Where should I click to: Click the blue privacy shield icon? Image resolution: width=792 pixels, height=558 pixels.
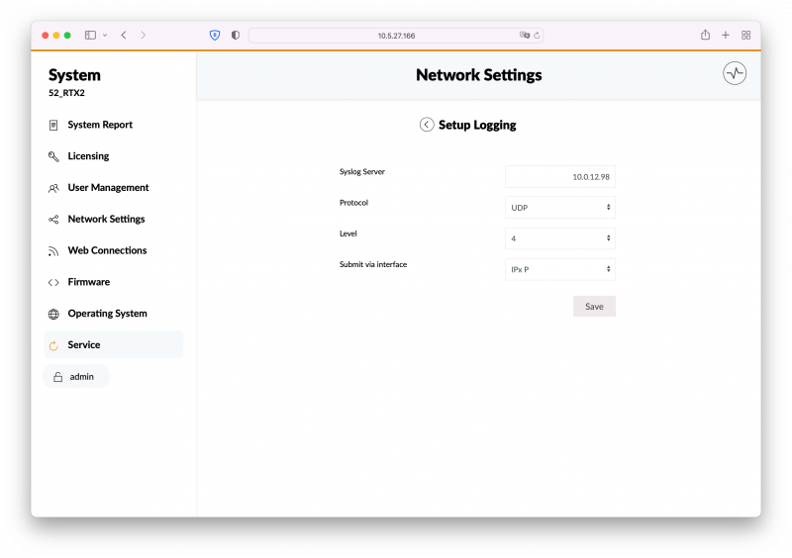[215, 36]
